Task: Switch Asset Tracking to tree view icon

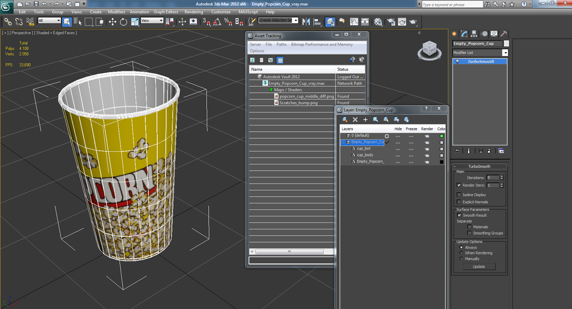Action: tap(271, 60)
